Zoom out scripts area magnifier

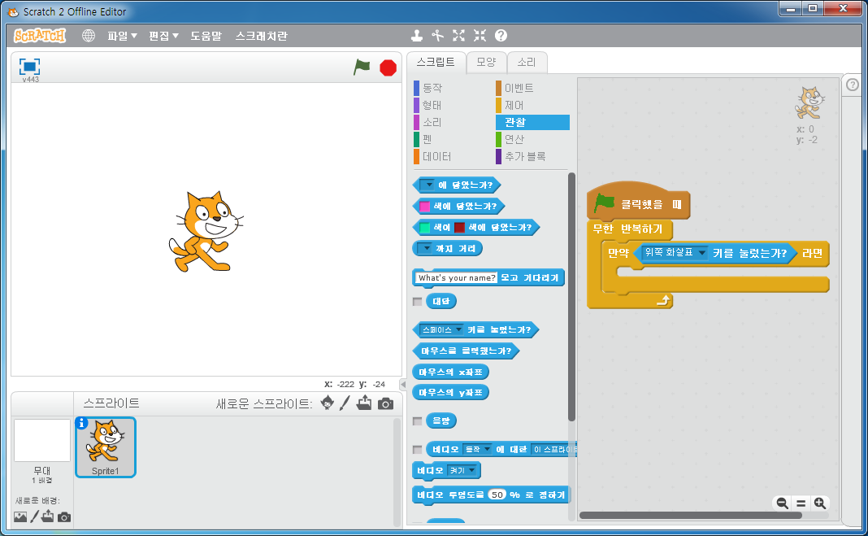coord(782,503)
